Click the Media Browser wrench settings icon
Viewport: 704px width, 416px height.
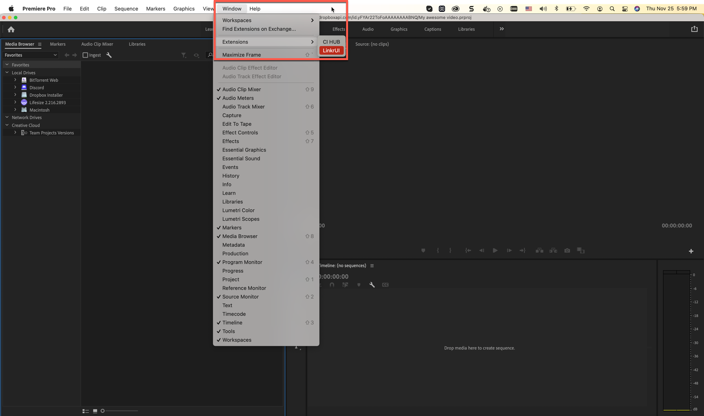tap(109, 55)
